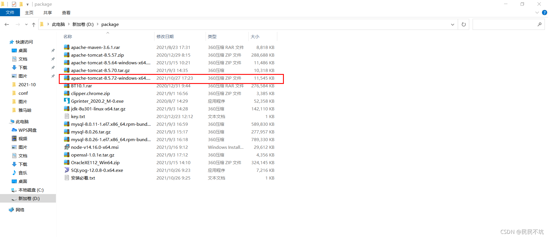Screen dimensions: 548x237
Task: Select the SQLyog-12.0.8-0.x64.exe icon
Action: coord(67,170)
